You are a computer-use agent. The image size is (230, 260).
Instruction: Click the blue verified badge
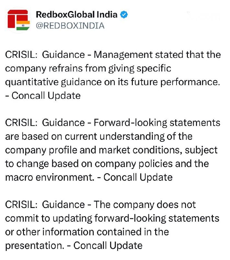124,15
